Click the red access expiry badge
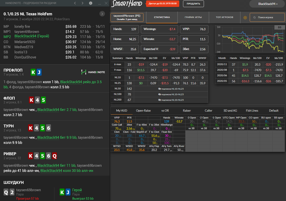Viewport: 286px width, 201px height. tap(163, 4)
